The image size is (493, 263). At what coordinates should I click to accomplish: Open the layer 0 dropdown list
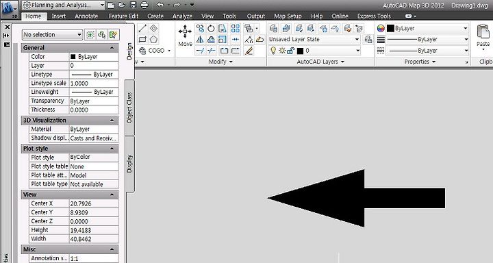pyautogui.click(x=357, y=50)
